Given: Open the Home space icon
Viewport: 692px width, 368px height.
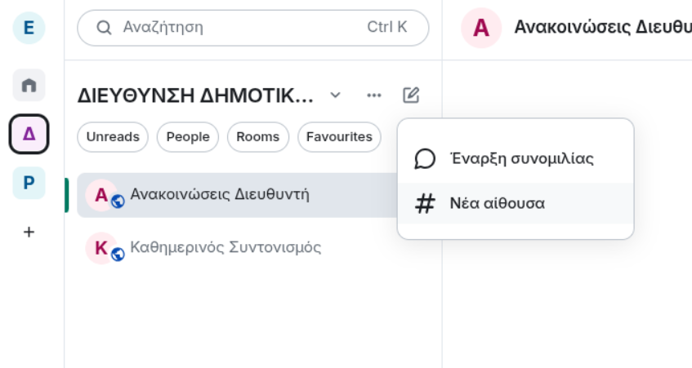Looking at the screenshot, I should coord(29,85).
